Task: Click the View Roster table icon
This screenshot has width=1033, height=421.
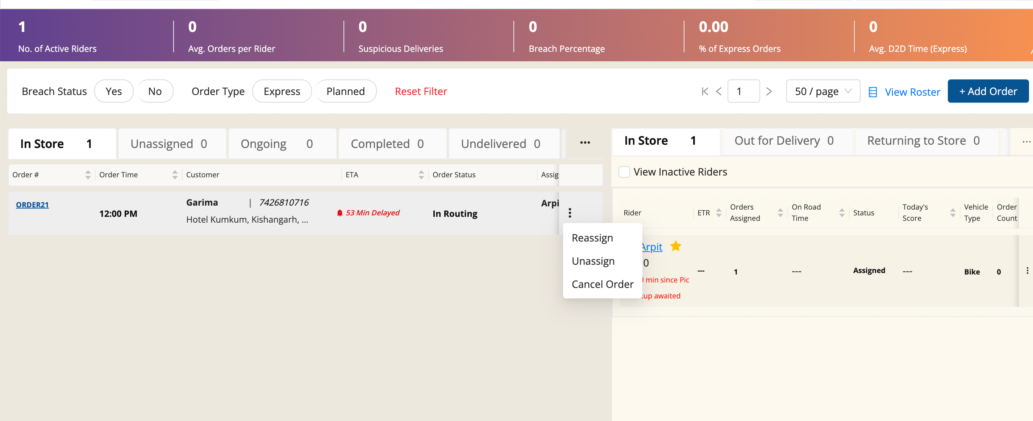Action: pyautogui.click(x=872, y=92)
